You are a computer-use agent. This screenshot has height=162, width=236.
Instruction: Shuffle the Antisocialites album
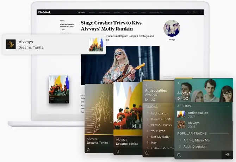153,100
